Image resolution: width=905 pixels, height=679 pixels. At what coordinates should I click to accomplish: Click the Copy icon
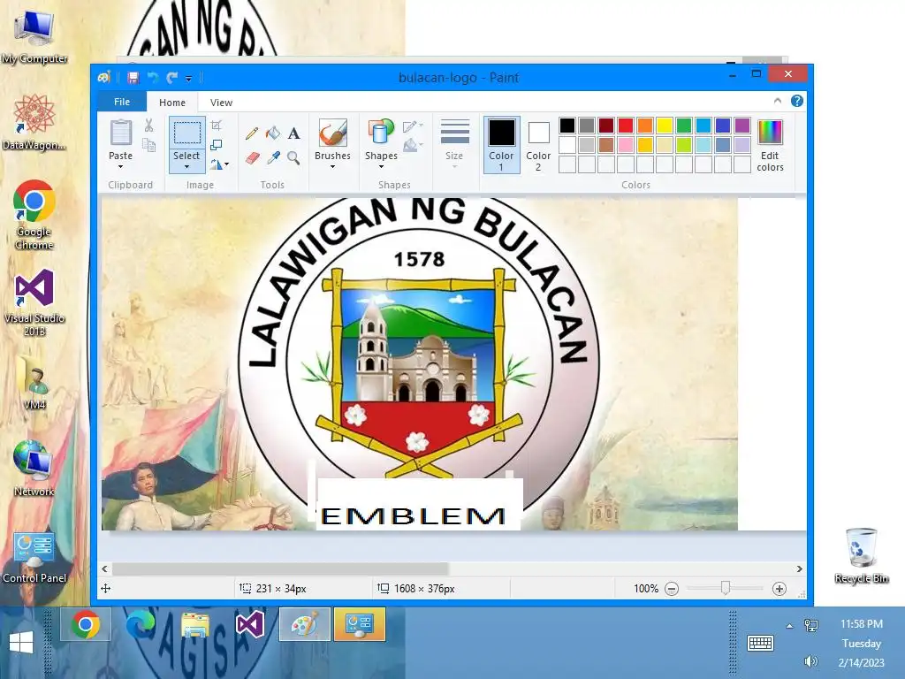tap(148, 145)
